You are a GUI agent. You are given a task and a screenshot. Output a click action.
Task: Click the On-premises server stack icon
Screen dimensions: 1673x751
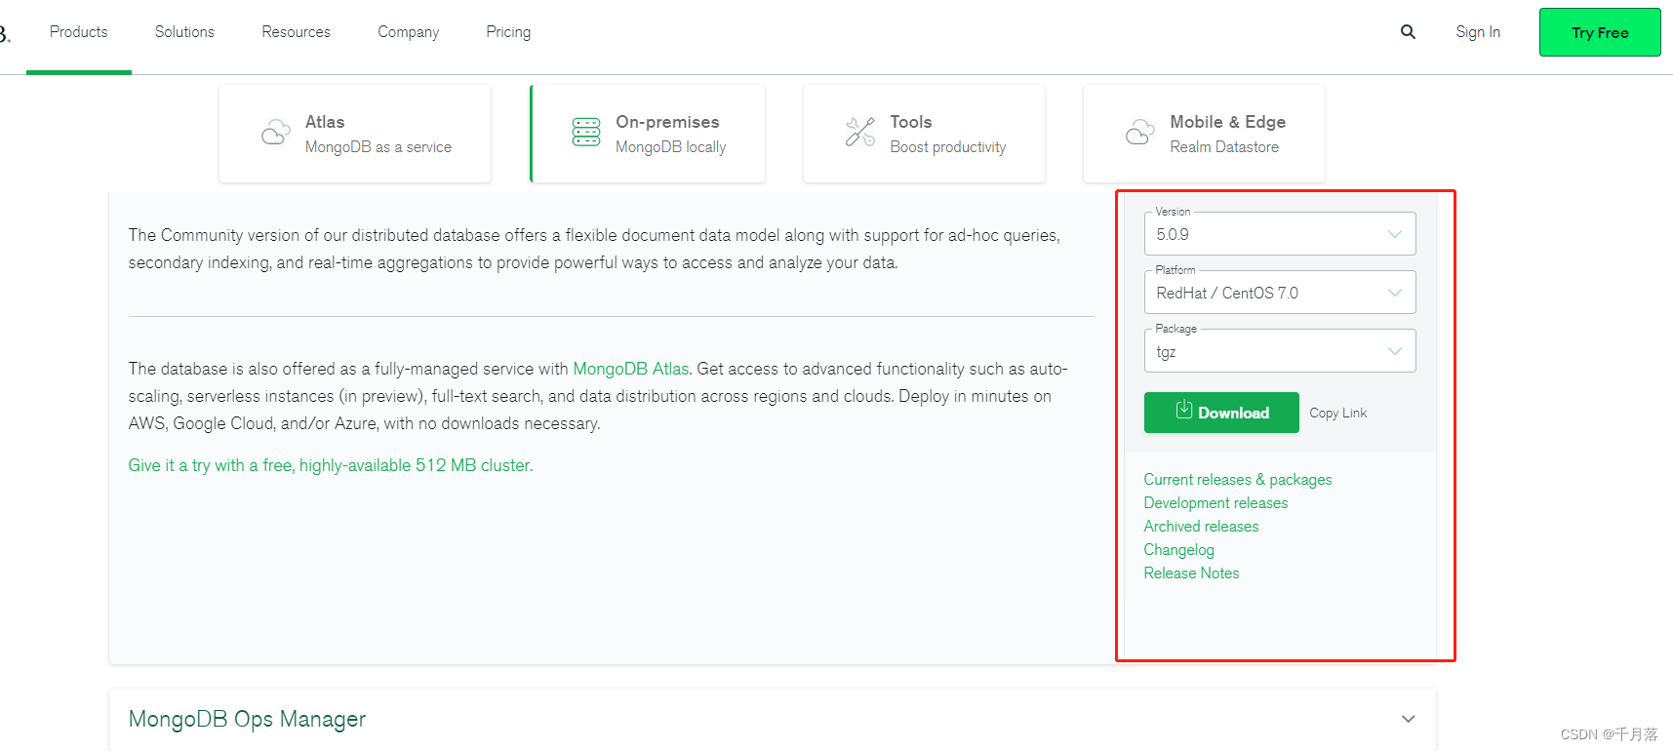point(586,132)
